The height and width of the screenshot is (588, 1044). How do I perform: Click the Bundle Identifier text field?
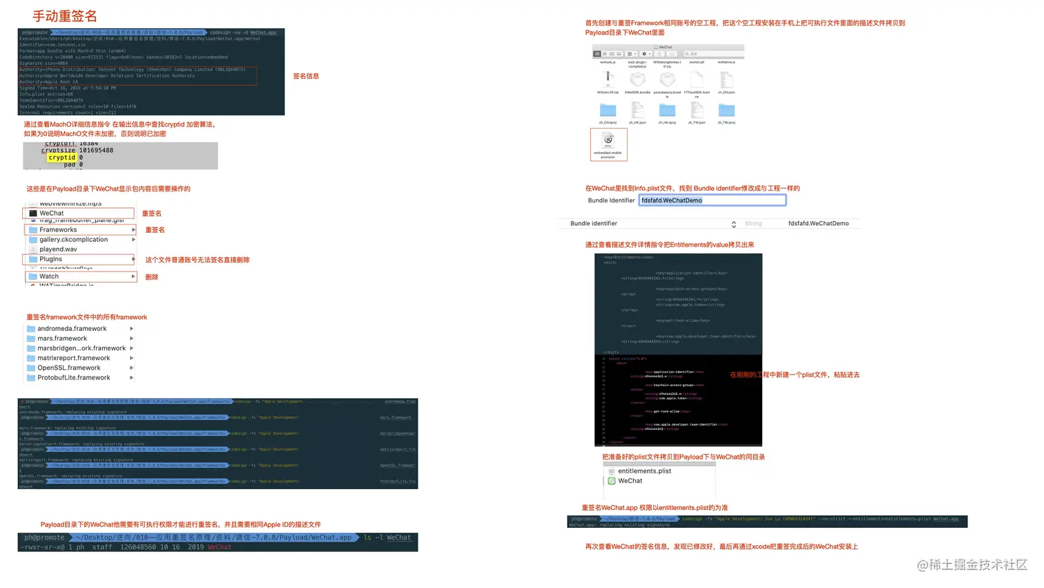point(712,200)
